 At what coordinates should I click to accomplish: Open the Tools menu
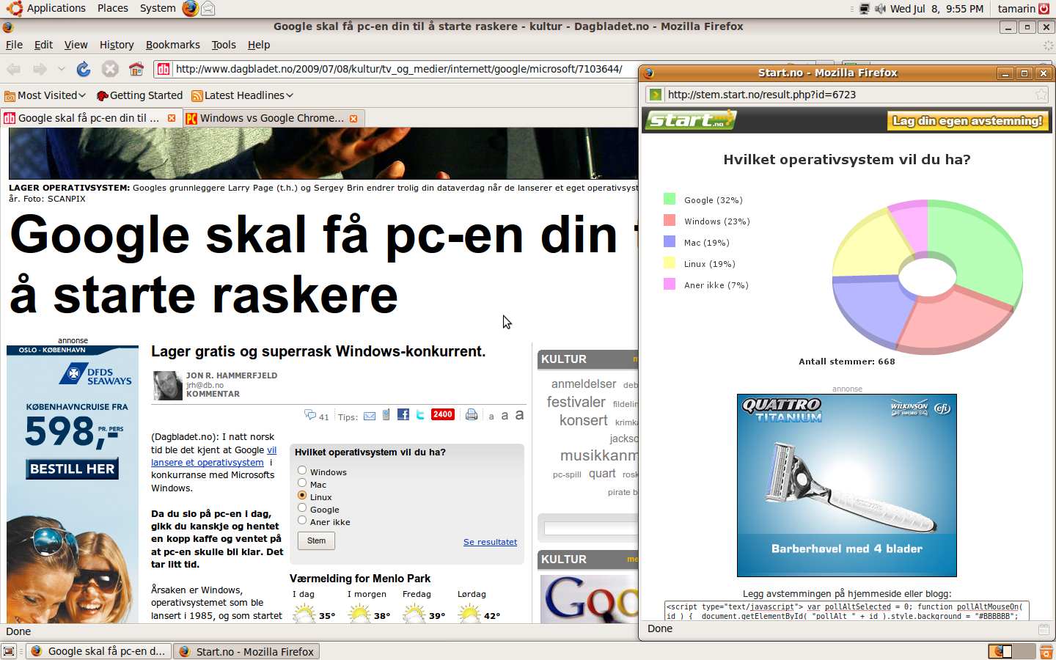(224, 45)
